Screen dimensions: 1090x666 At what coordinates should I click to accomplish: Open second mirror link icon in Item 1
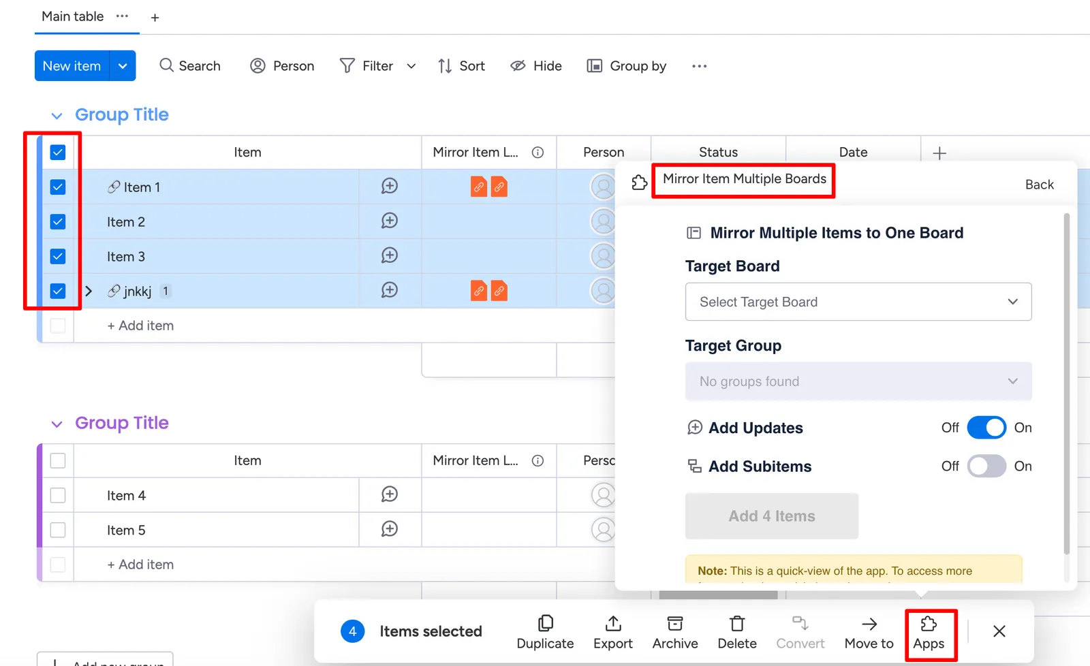pos(499,187)
